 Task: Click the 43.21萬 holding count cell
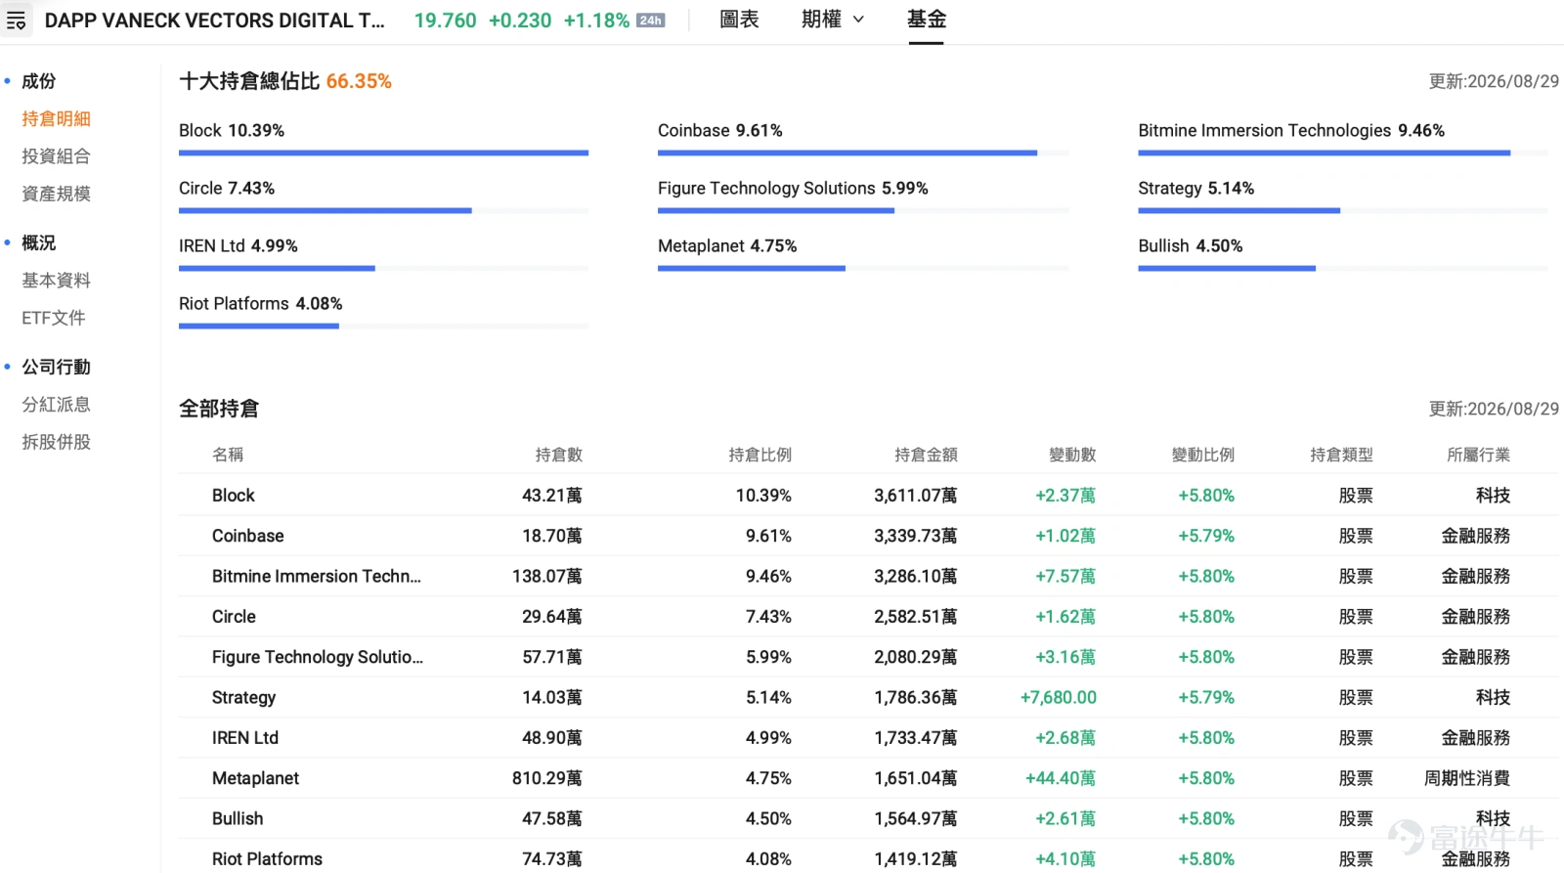(x=551, y=496)
